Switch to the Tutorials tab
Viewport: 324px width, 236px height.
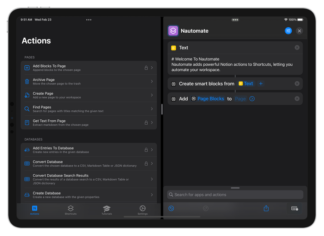click(x=107, y=210)
